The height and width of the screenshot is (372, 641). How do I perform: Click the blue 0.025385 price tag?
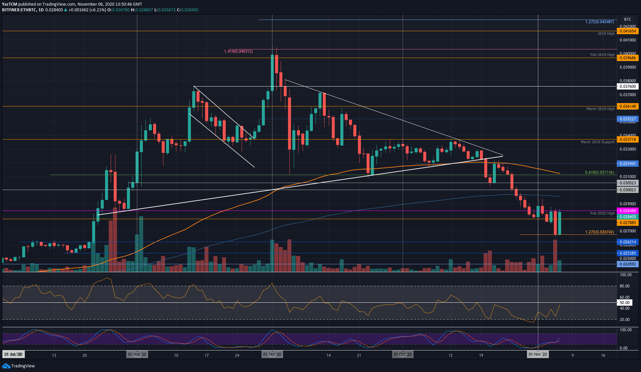tap(627, 253)
